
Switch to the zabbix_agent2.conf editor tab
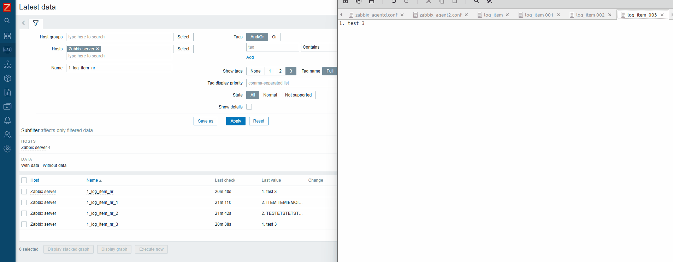point(440,15)
